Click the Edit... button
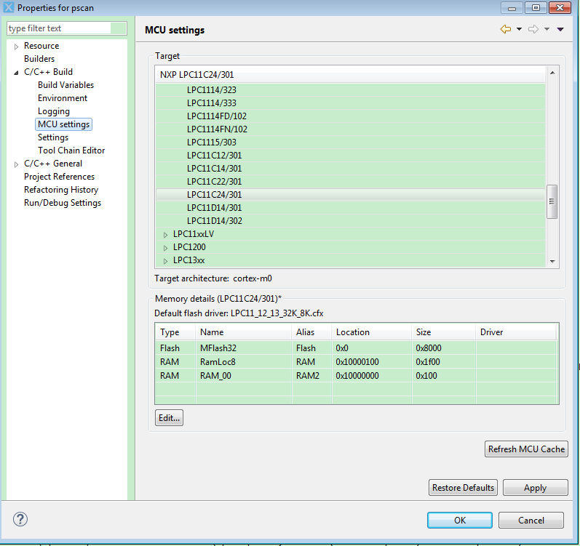The height and width of the screenshot is (546, 580). pos(169,418)
